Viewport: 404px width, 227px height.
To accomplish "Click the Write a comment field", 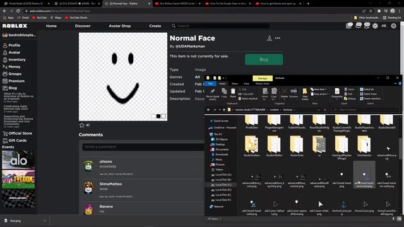I will (x=143, y=147).
